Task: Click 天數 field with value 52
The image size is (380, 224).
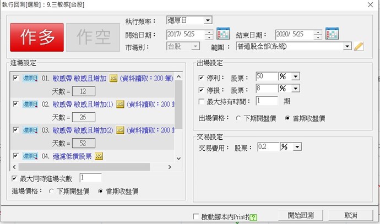Action: (x=84, y=143)
